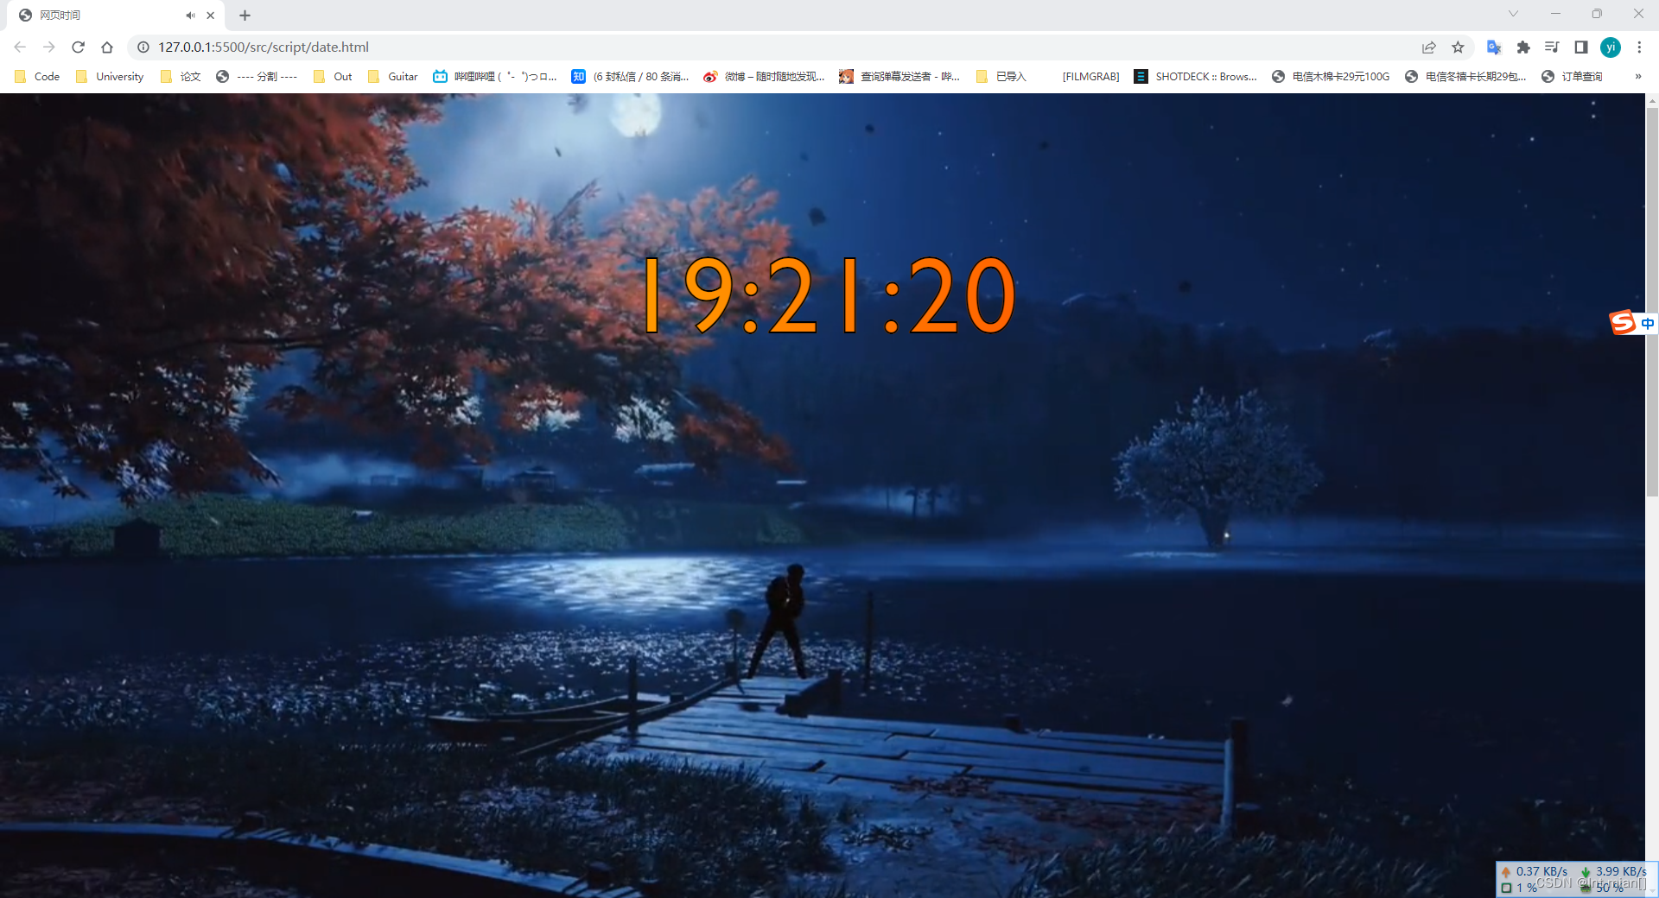Open the 哔哩哔哩 bookmark
The width and height of the screenshot is (1659, 898).
pos(495,77)
